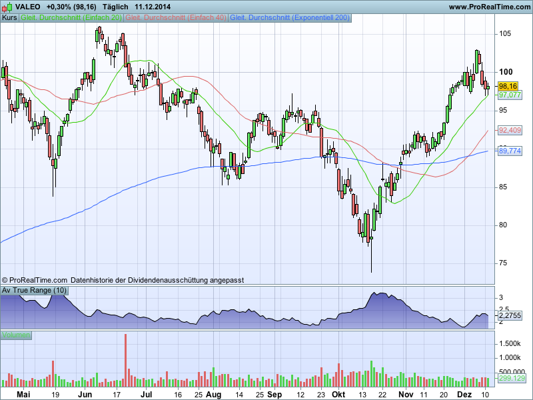Click the Dez label on time axis
The width and height of the screenshot is (533, 400).
point(464,395)
